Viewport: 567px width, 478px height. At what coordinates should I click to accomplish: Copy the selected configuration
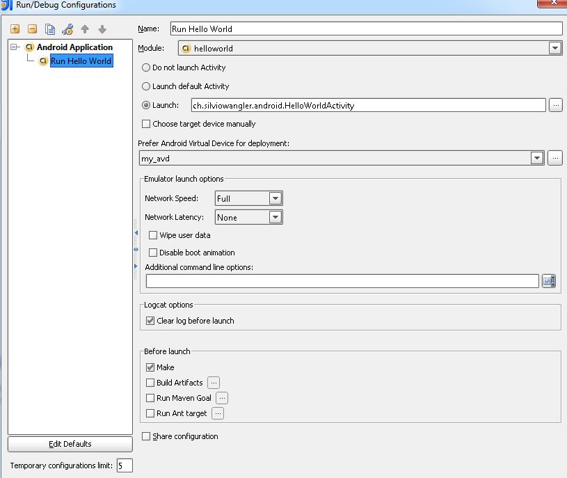pyautogui.click(x=50, y=29)
